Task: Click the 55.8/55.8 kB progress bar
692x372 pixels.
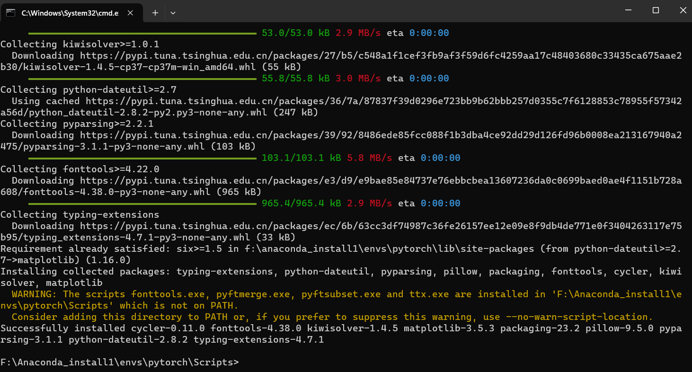Action: point(142,79)
